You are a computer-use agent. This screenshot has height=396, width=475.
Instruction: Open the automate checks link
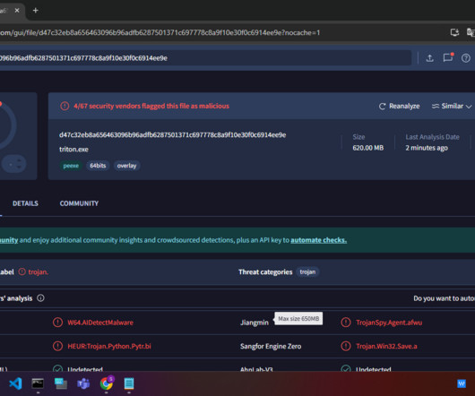tap(319, 240)
